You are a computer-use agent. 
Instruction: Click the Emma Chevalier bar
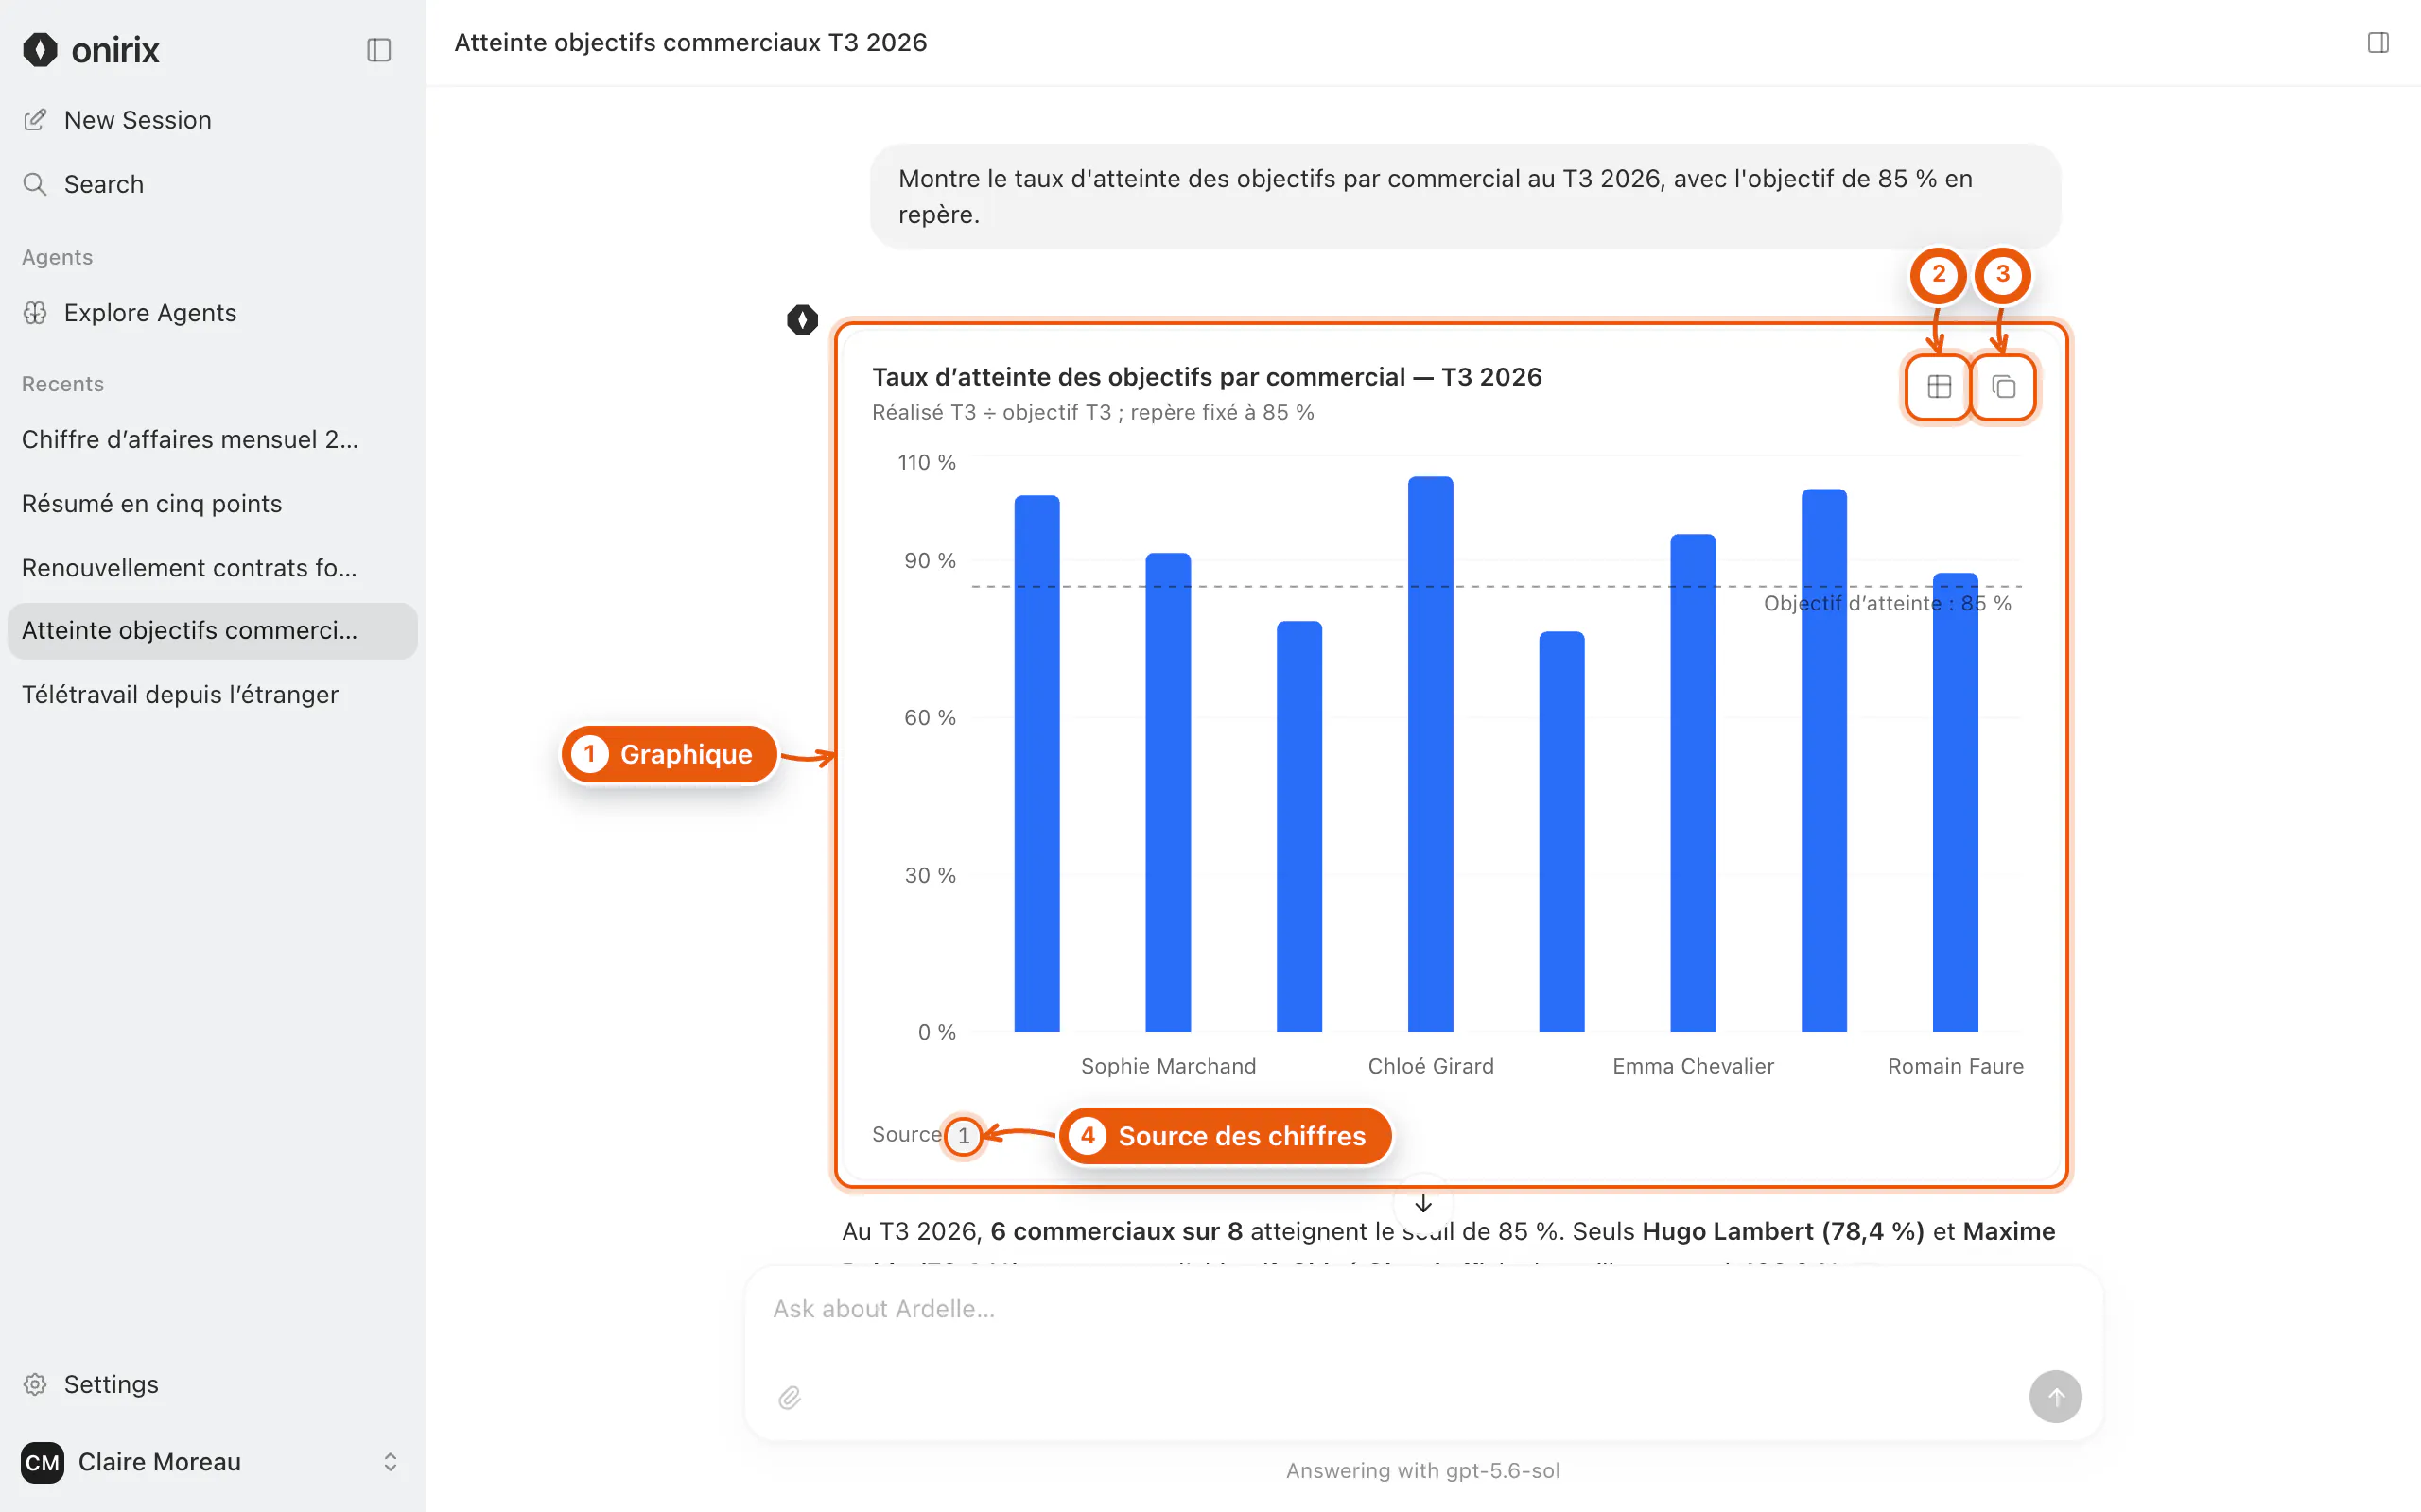[1693, 783]
